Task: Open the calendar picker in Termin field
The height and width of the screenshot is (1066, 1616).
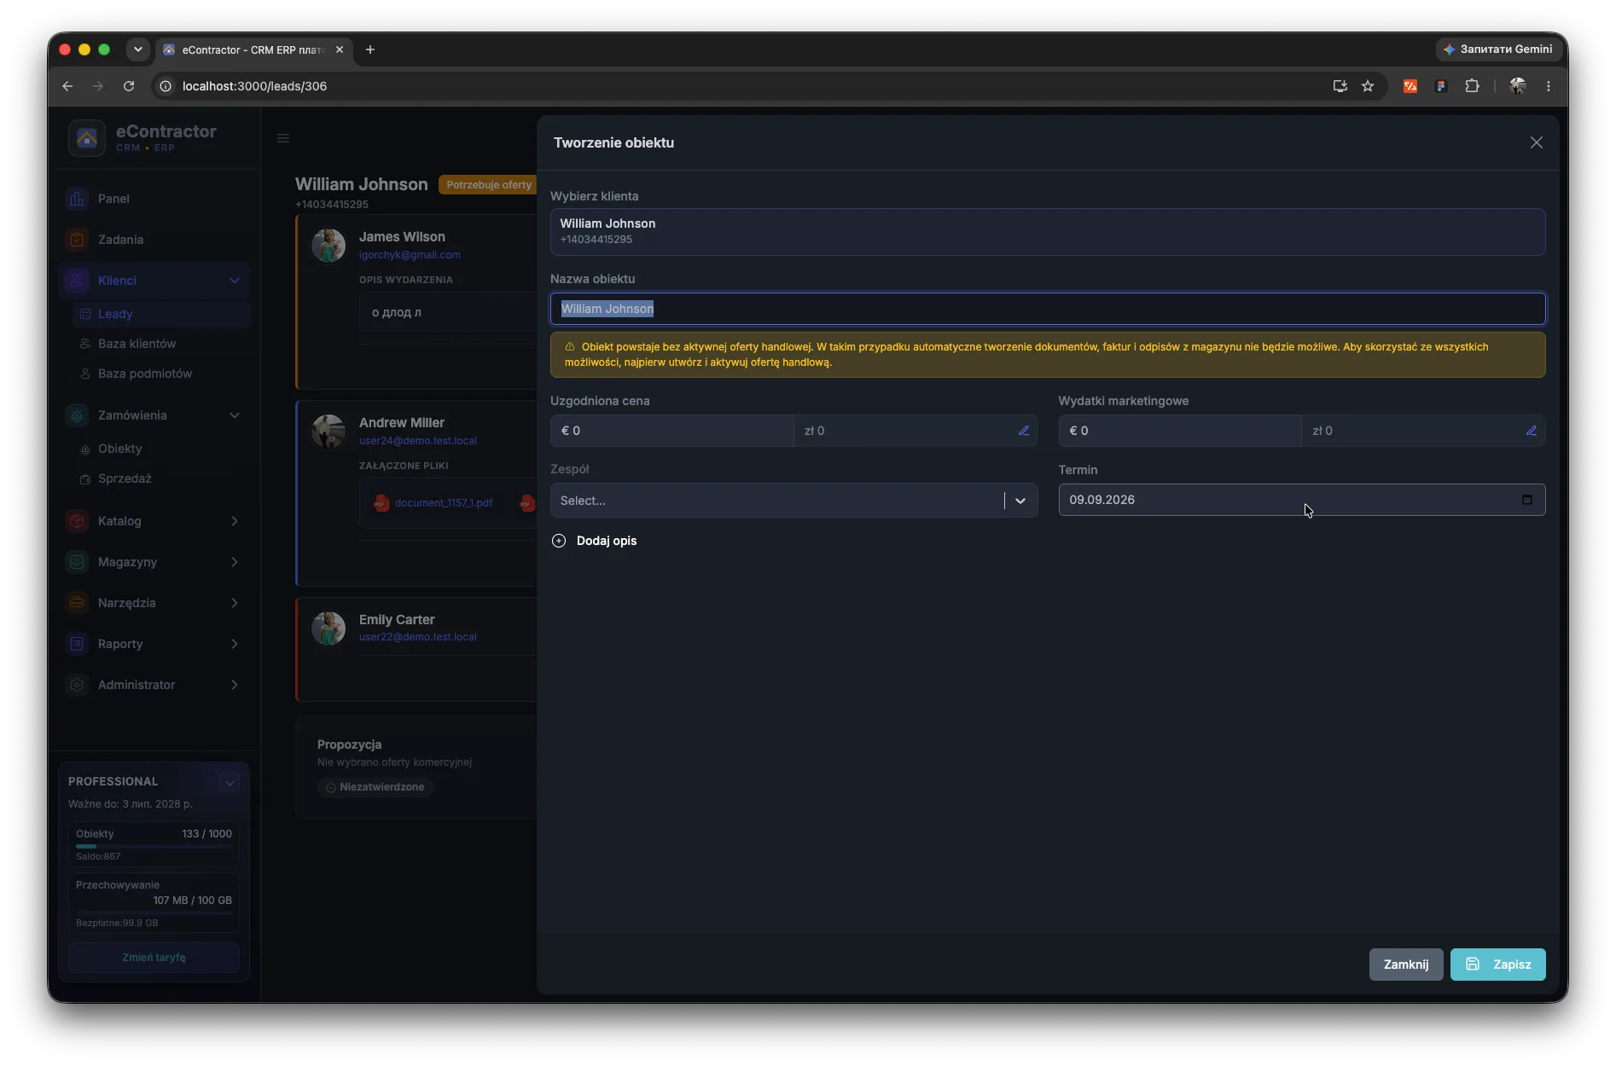Action: click(x=1526, y=500)
